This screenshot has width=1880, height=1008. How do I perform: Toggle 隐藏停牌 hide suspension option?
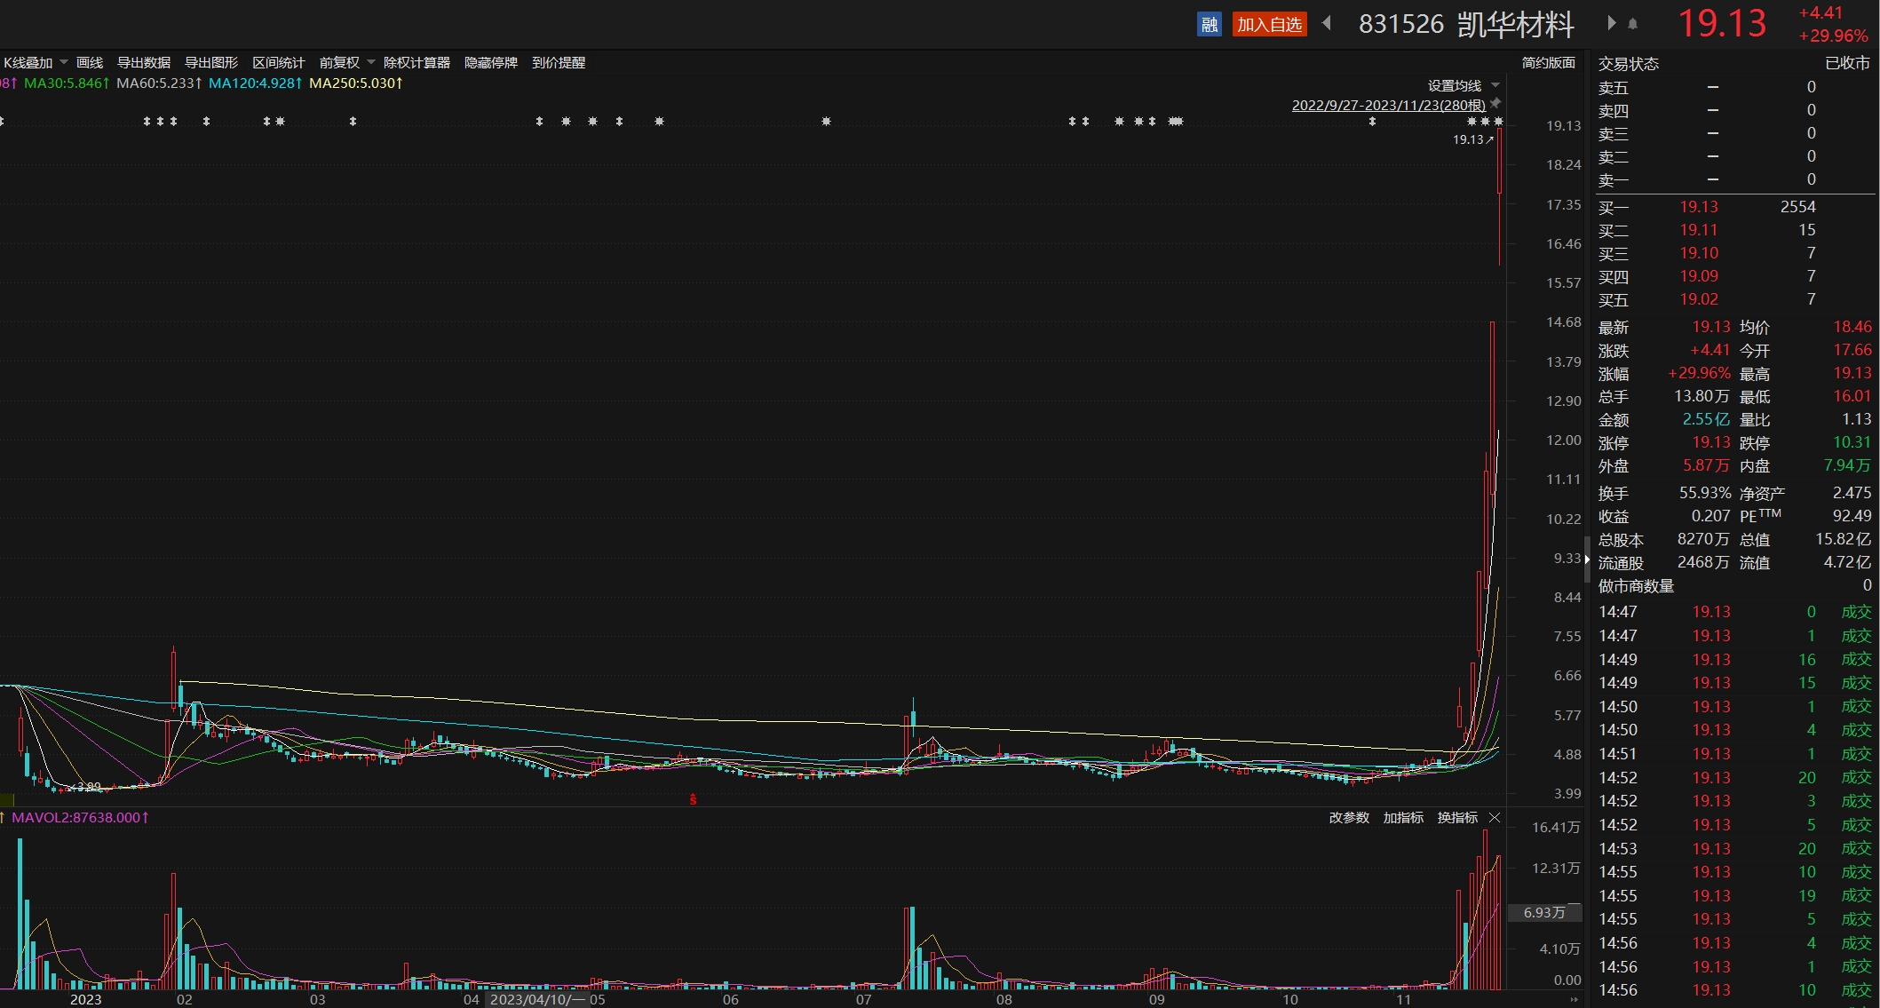tap(490, 62)
